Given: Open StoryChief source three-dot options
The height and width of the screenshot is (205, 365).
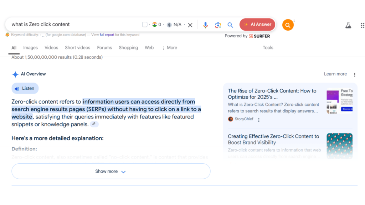Looking at the screenshot, I should [x=259, y=120].
